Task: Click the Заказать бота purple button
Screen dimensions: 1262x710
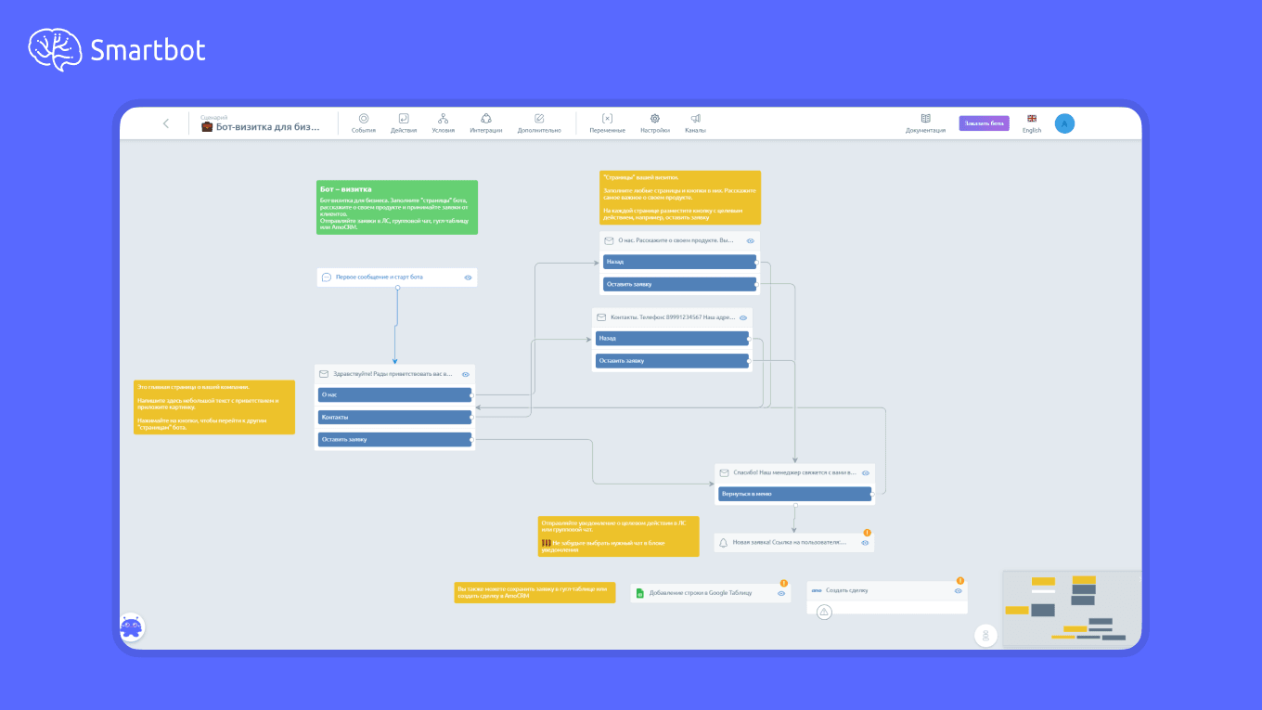Action: click(985, 123)
